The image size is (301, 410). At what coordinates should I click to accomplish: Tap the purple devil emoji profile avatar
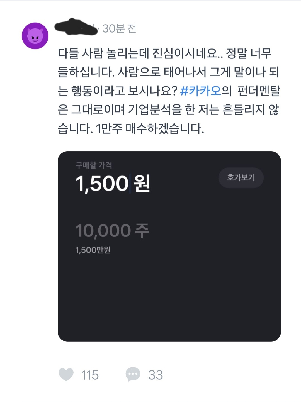(35, 36)
